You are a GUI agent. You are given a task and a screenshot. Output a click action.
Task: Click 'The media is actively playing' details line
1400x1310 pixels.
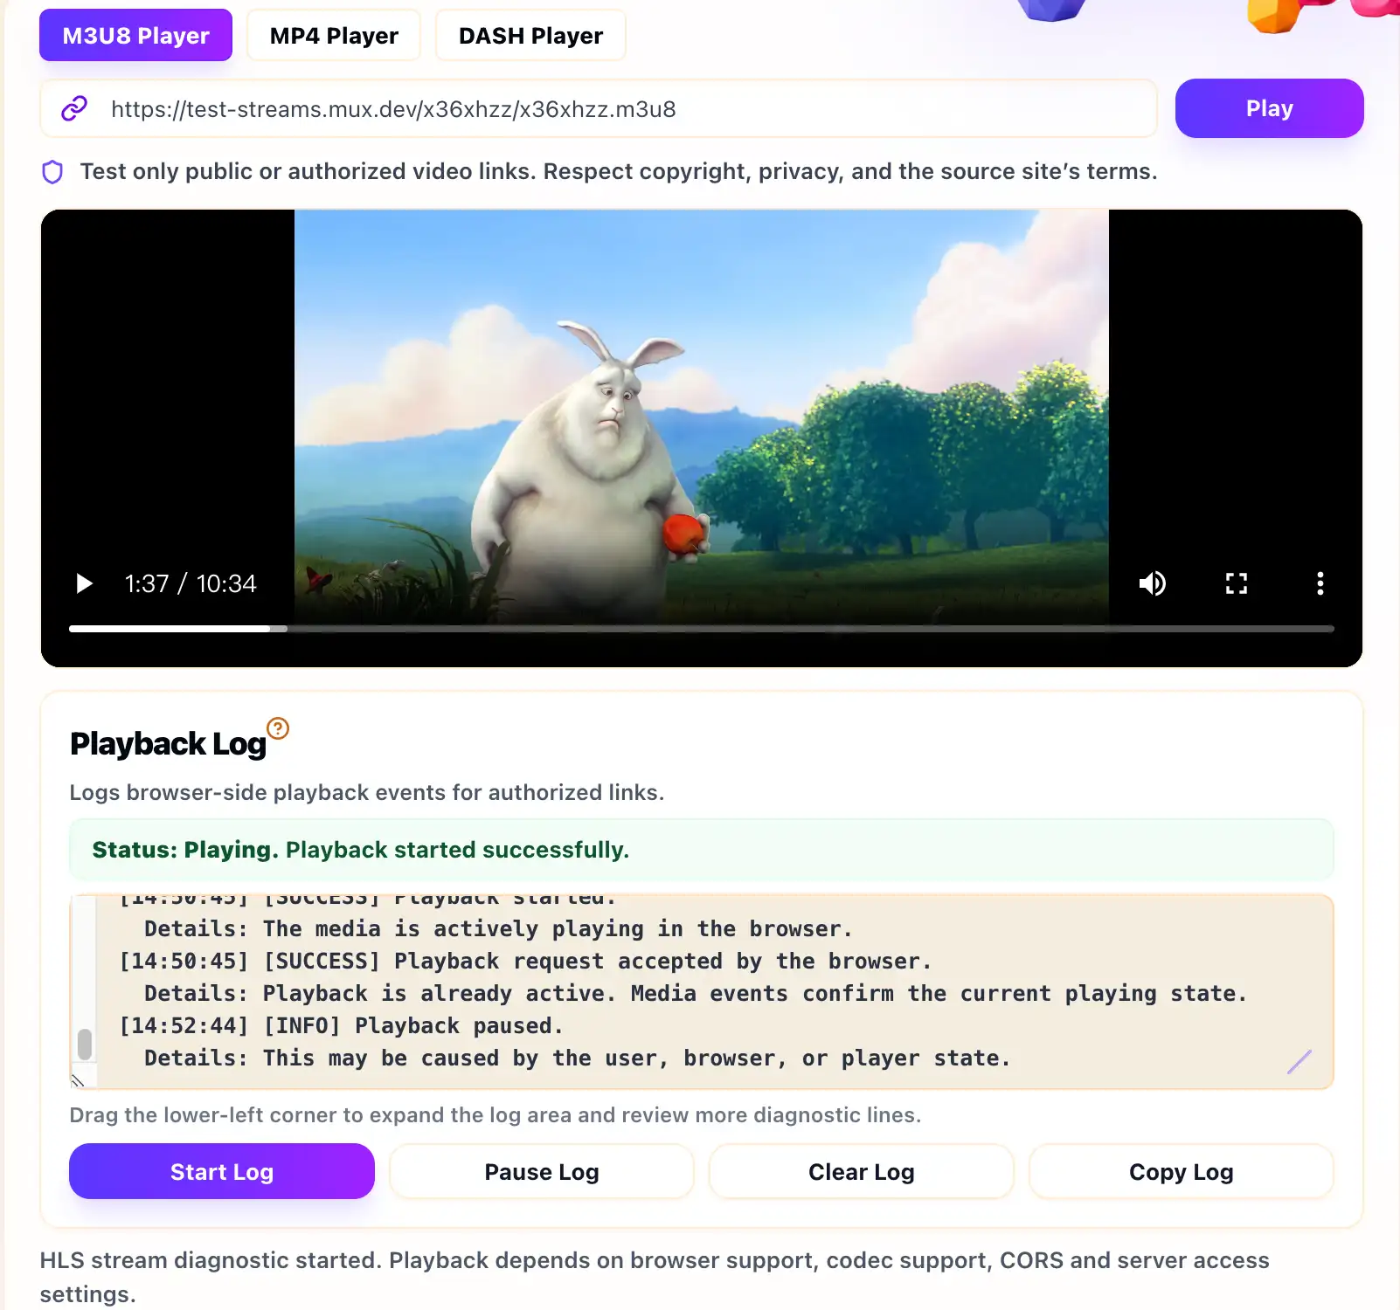[498, 929]
